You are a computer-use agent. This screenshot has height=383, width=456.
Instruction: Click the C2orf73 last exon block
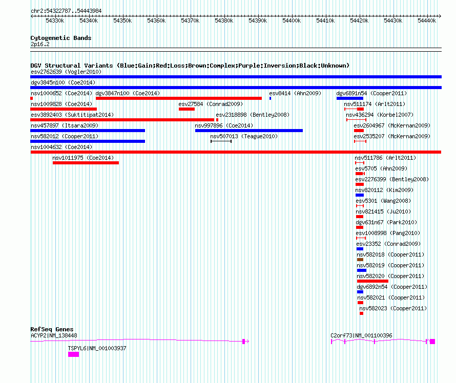coord(432,342)
